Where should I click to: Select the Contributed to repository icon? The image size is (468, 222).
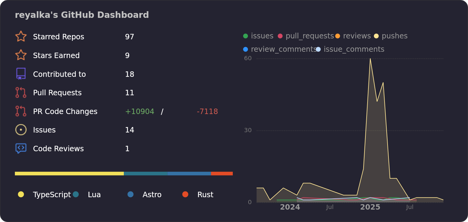21,74
